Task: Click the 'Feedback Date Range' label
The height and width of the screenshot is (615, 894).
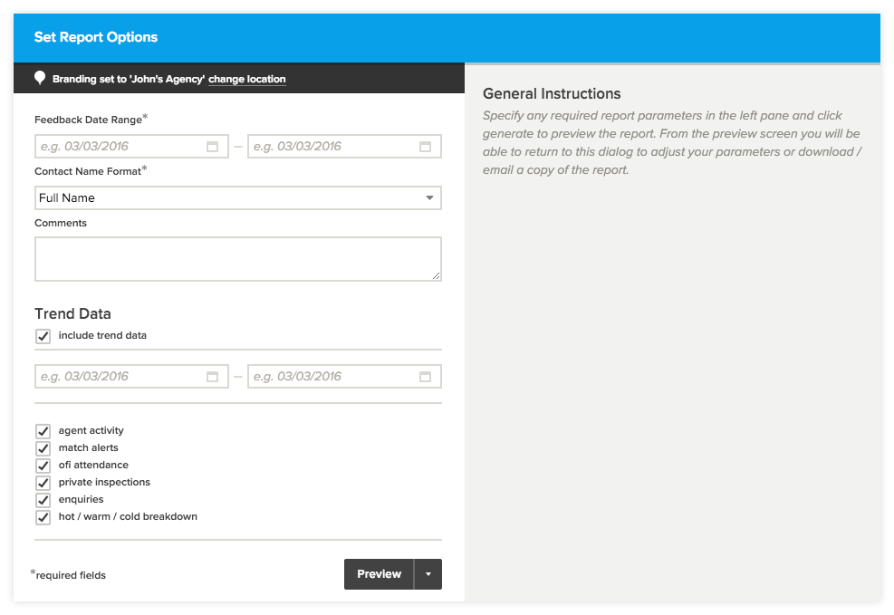Action: pos(89,120)
